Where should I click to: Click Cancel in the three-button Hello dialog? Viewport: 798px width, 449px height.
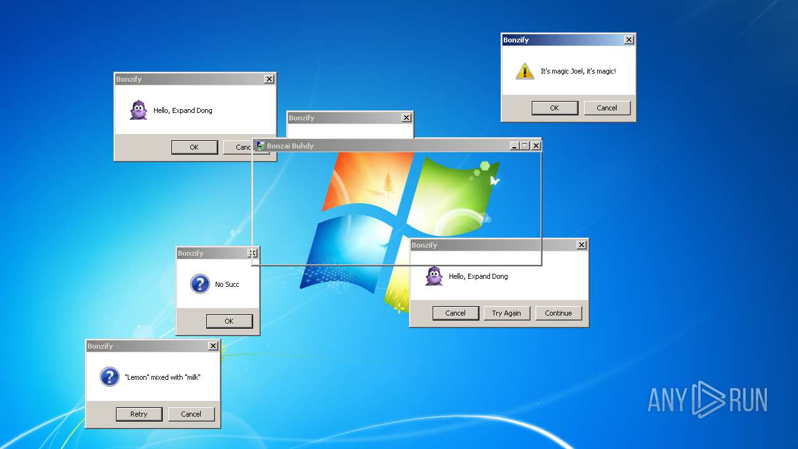455,313
